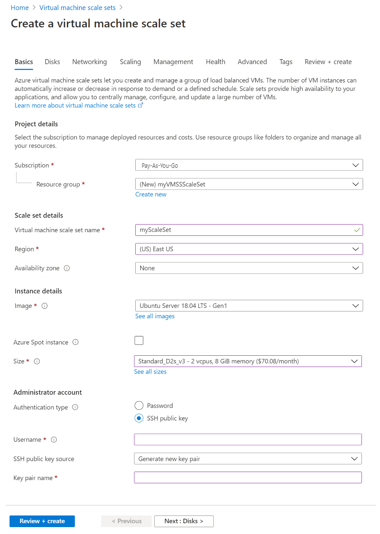Open the Size info tooltip
Screen dimensions: 380x534
37,361
